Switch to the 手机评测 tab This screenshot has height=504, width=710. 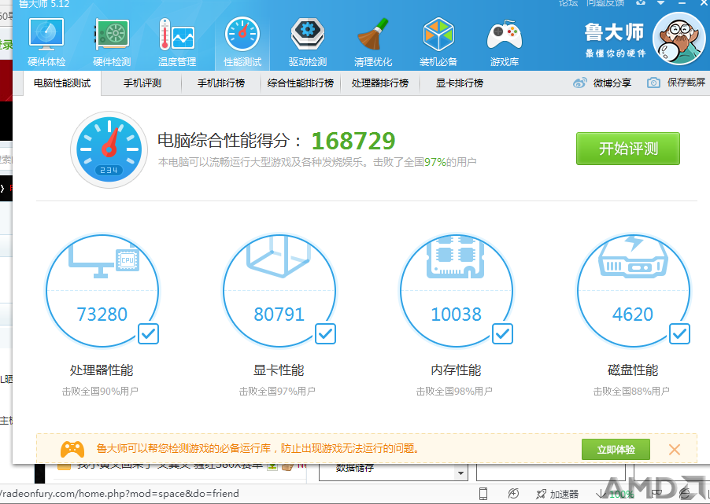(x=142, y=83)
